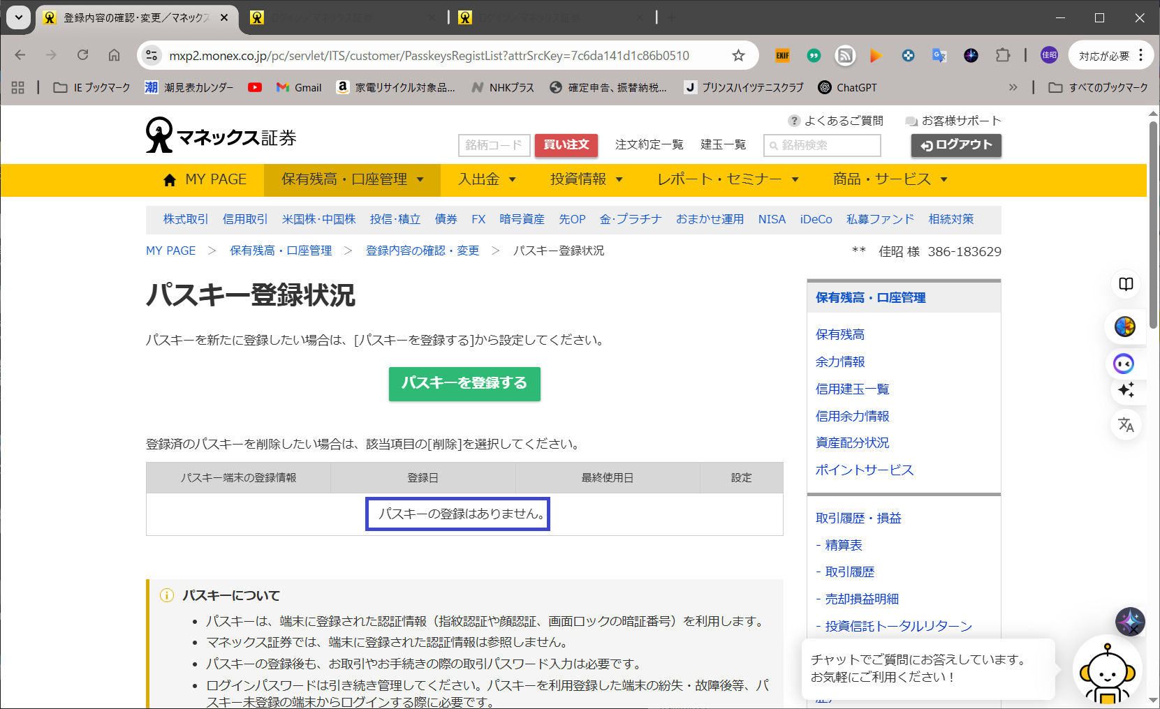The image size is (1160, 709).
Task: Click the reading mode book icon
Action: [1126, 284]
